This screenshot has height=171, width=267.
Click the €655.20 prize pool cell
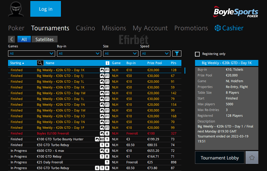click(153, 151)
